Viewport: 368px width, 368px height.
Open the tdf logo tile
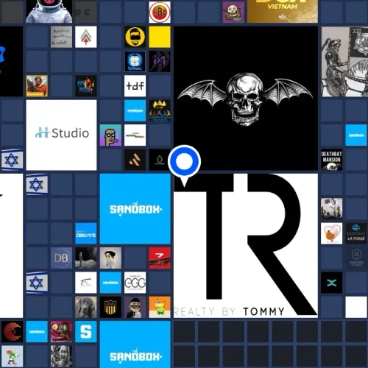[135, 86]
